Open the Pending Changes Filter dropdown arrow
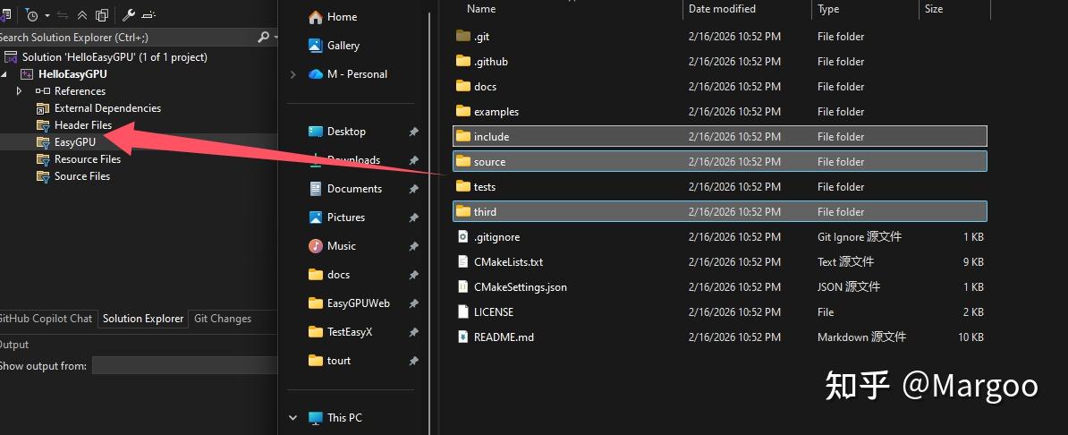Viewport: 1068px width, 435px height. click(47, 15)
